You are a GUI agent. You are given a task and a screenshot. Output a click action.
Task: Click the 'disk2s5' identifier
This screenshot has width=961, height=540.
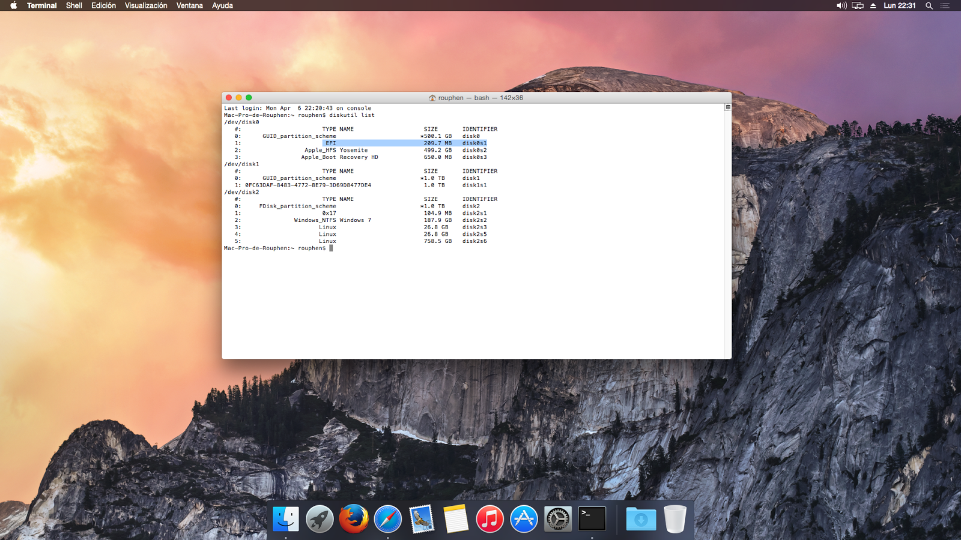tap(474, 235)
